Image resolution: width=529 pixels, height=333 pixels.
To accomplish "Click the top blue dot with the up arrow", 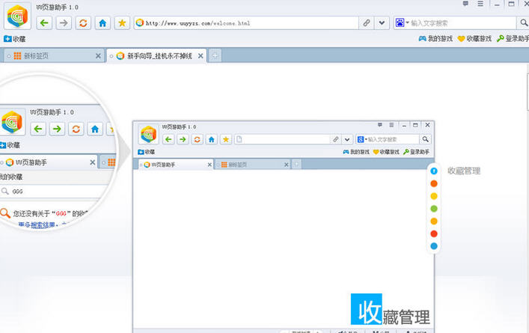I will point(434,171).
